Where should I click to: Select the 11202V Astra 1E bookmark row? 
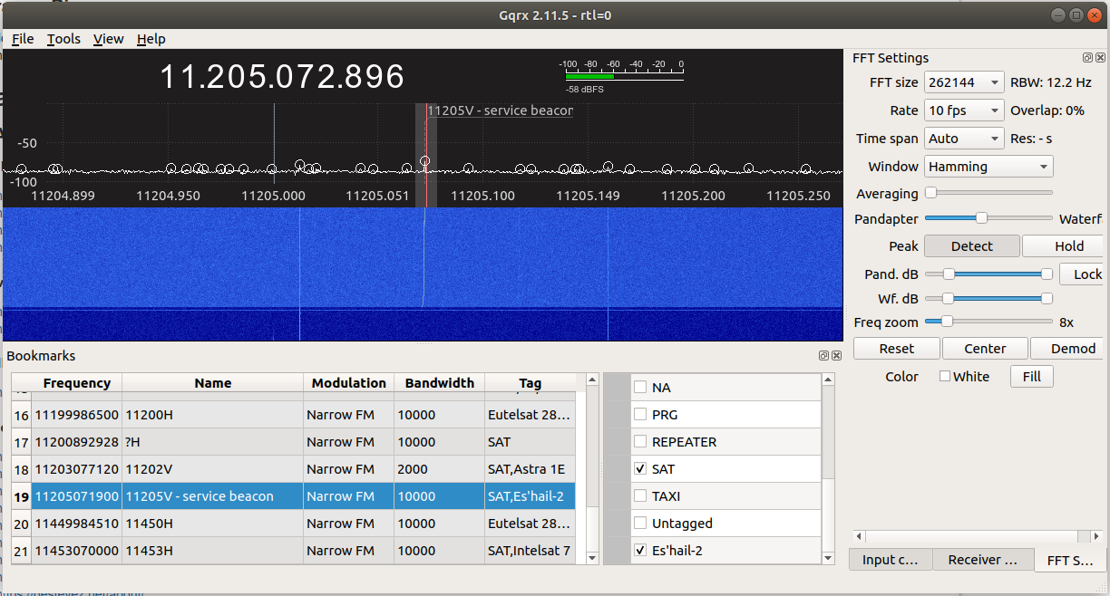[x=213, y=469]
